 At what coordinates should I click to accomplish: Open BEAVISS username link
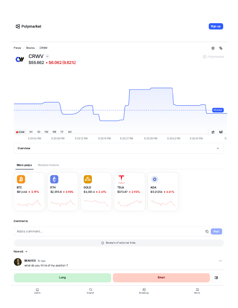(x=30, y=261)
